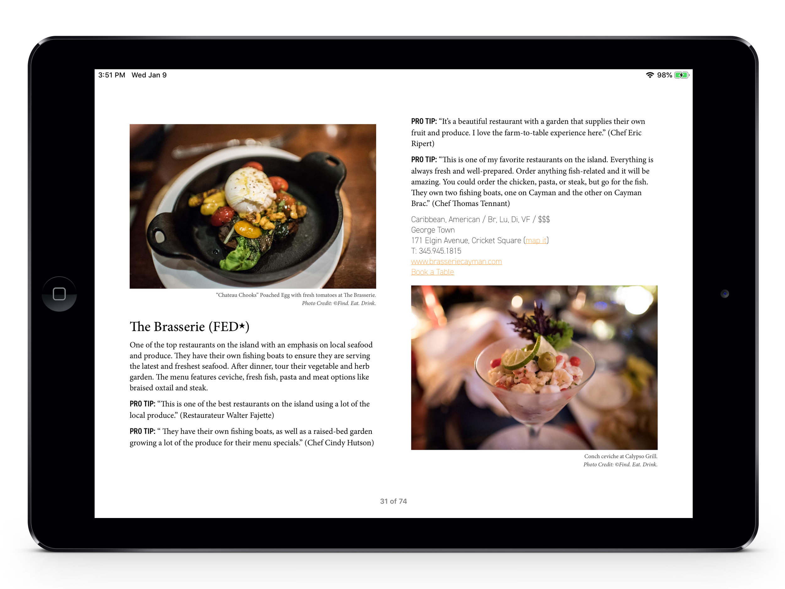The height and width of the screenshot is (589, 785).
Task: Tap page indicator 31 of 74
Action: coord(393,500)
